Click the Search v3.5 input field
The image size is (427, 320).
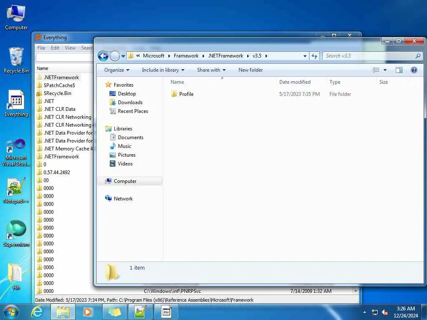coord(369,56)
